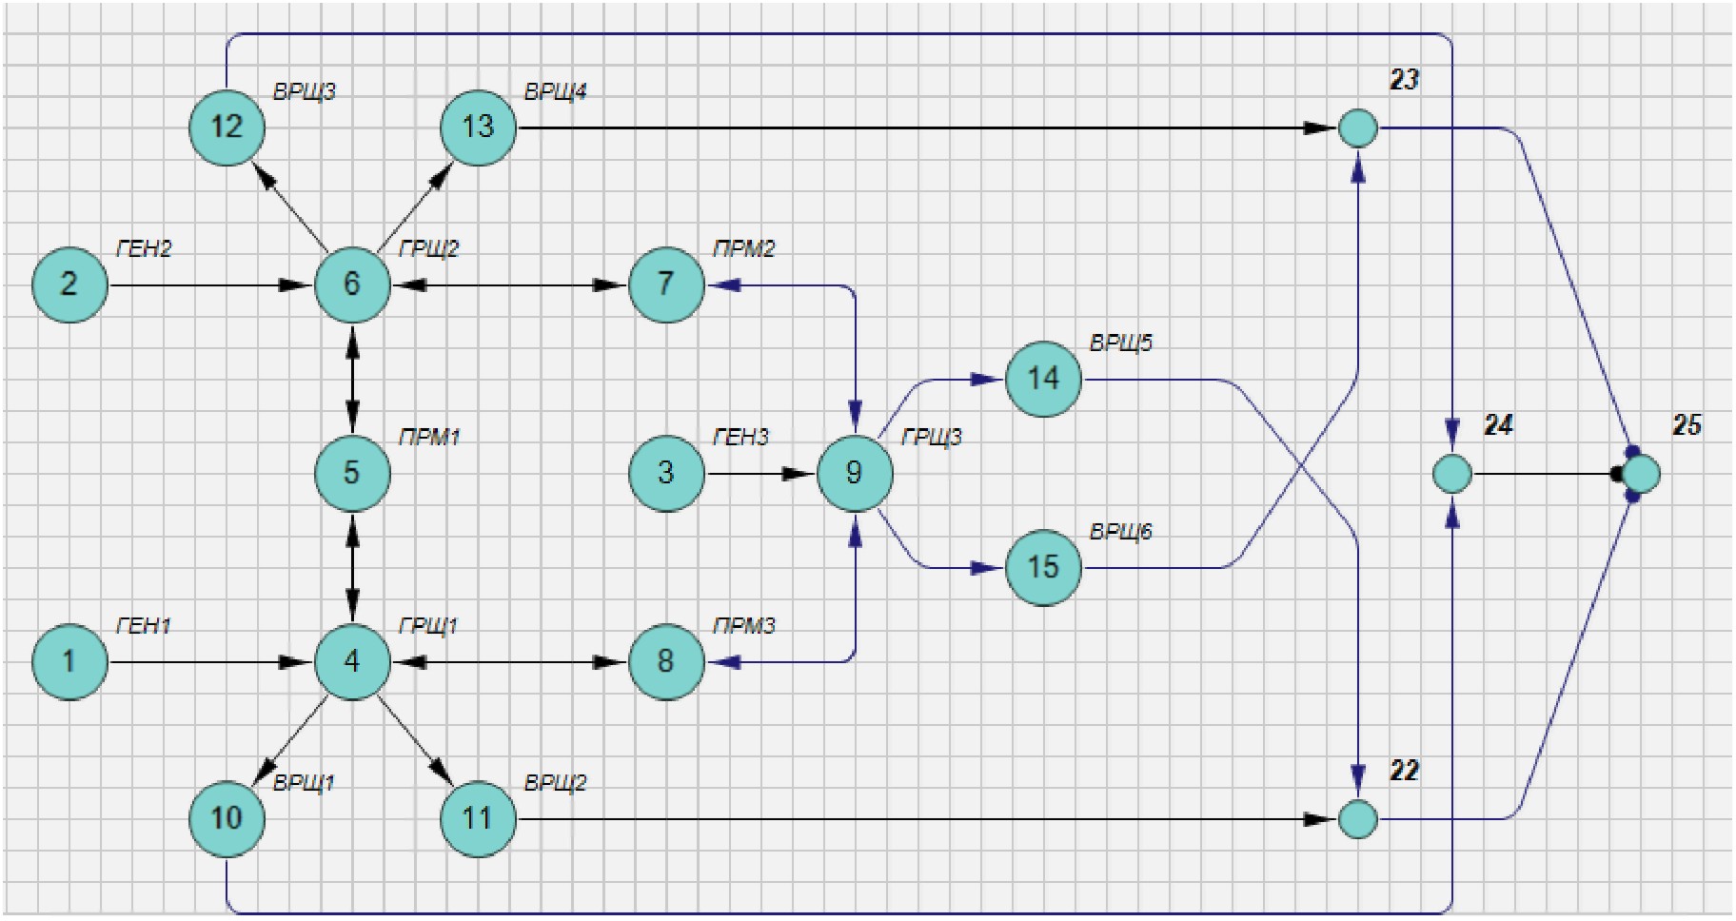Select the final node numbered 25

pyautogui.click(x=1642, y=473)
